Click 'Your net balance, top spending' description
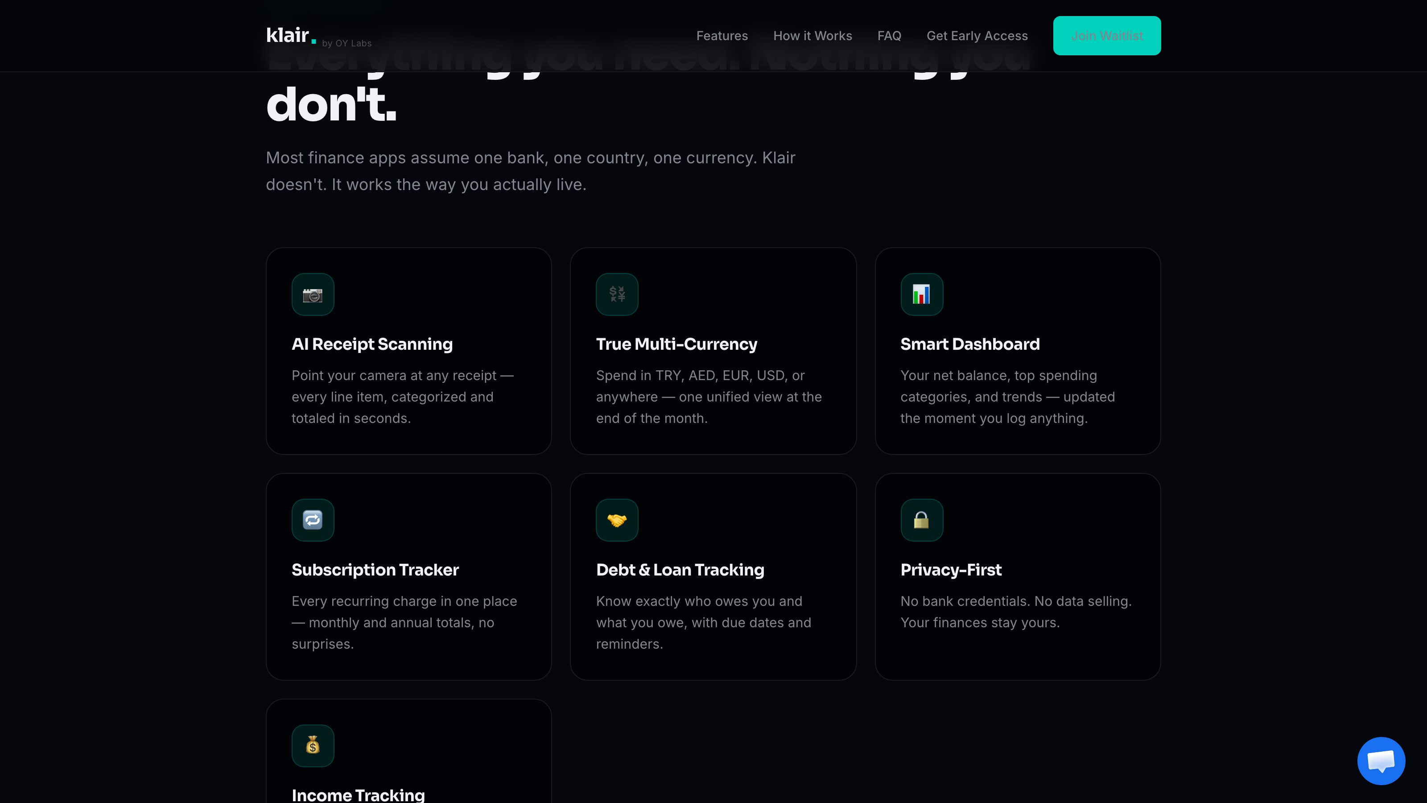Image resolution: width=1427 pixels, height=803 pixels. click(1008, 397)
